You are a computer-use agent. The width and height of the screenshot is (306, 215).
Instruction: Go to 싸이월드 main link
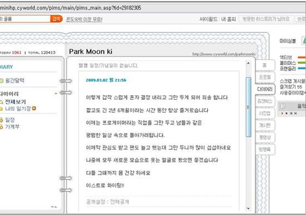[x=208, y=19]
